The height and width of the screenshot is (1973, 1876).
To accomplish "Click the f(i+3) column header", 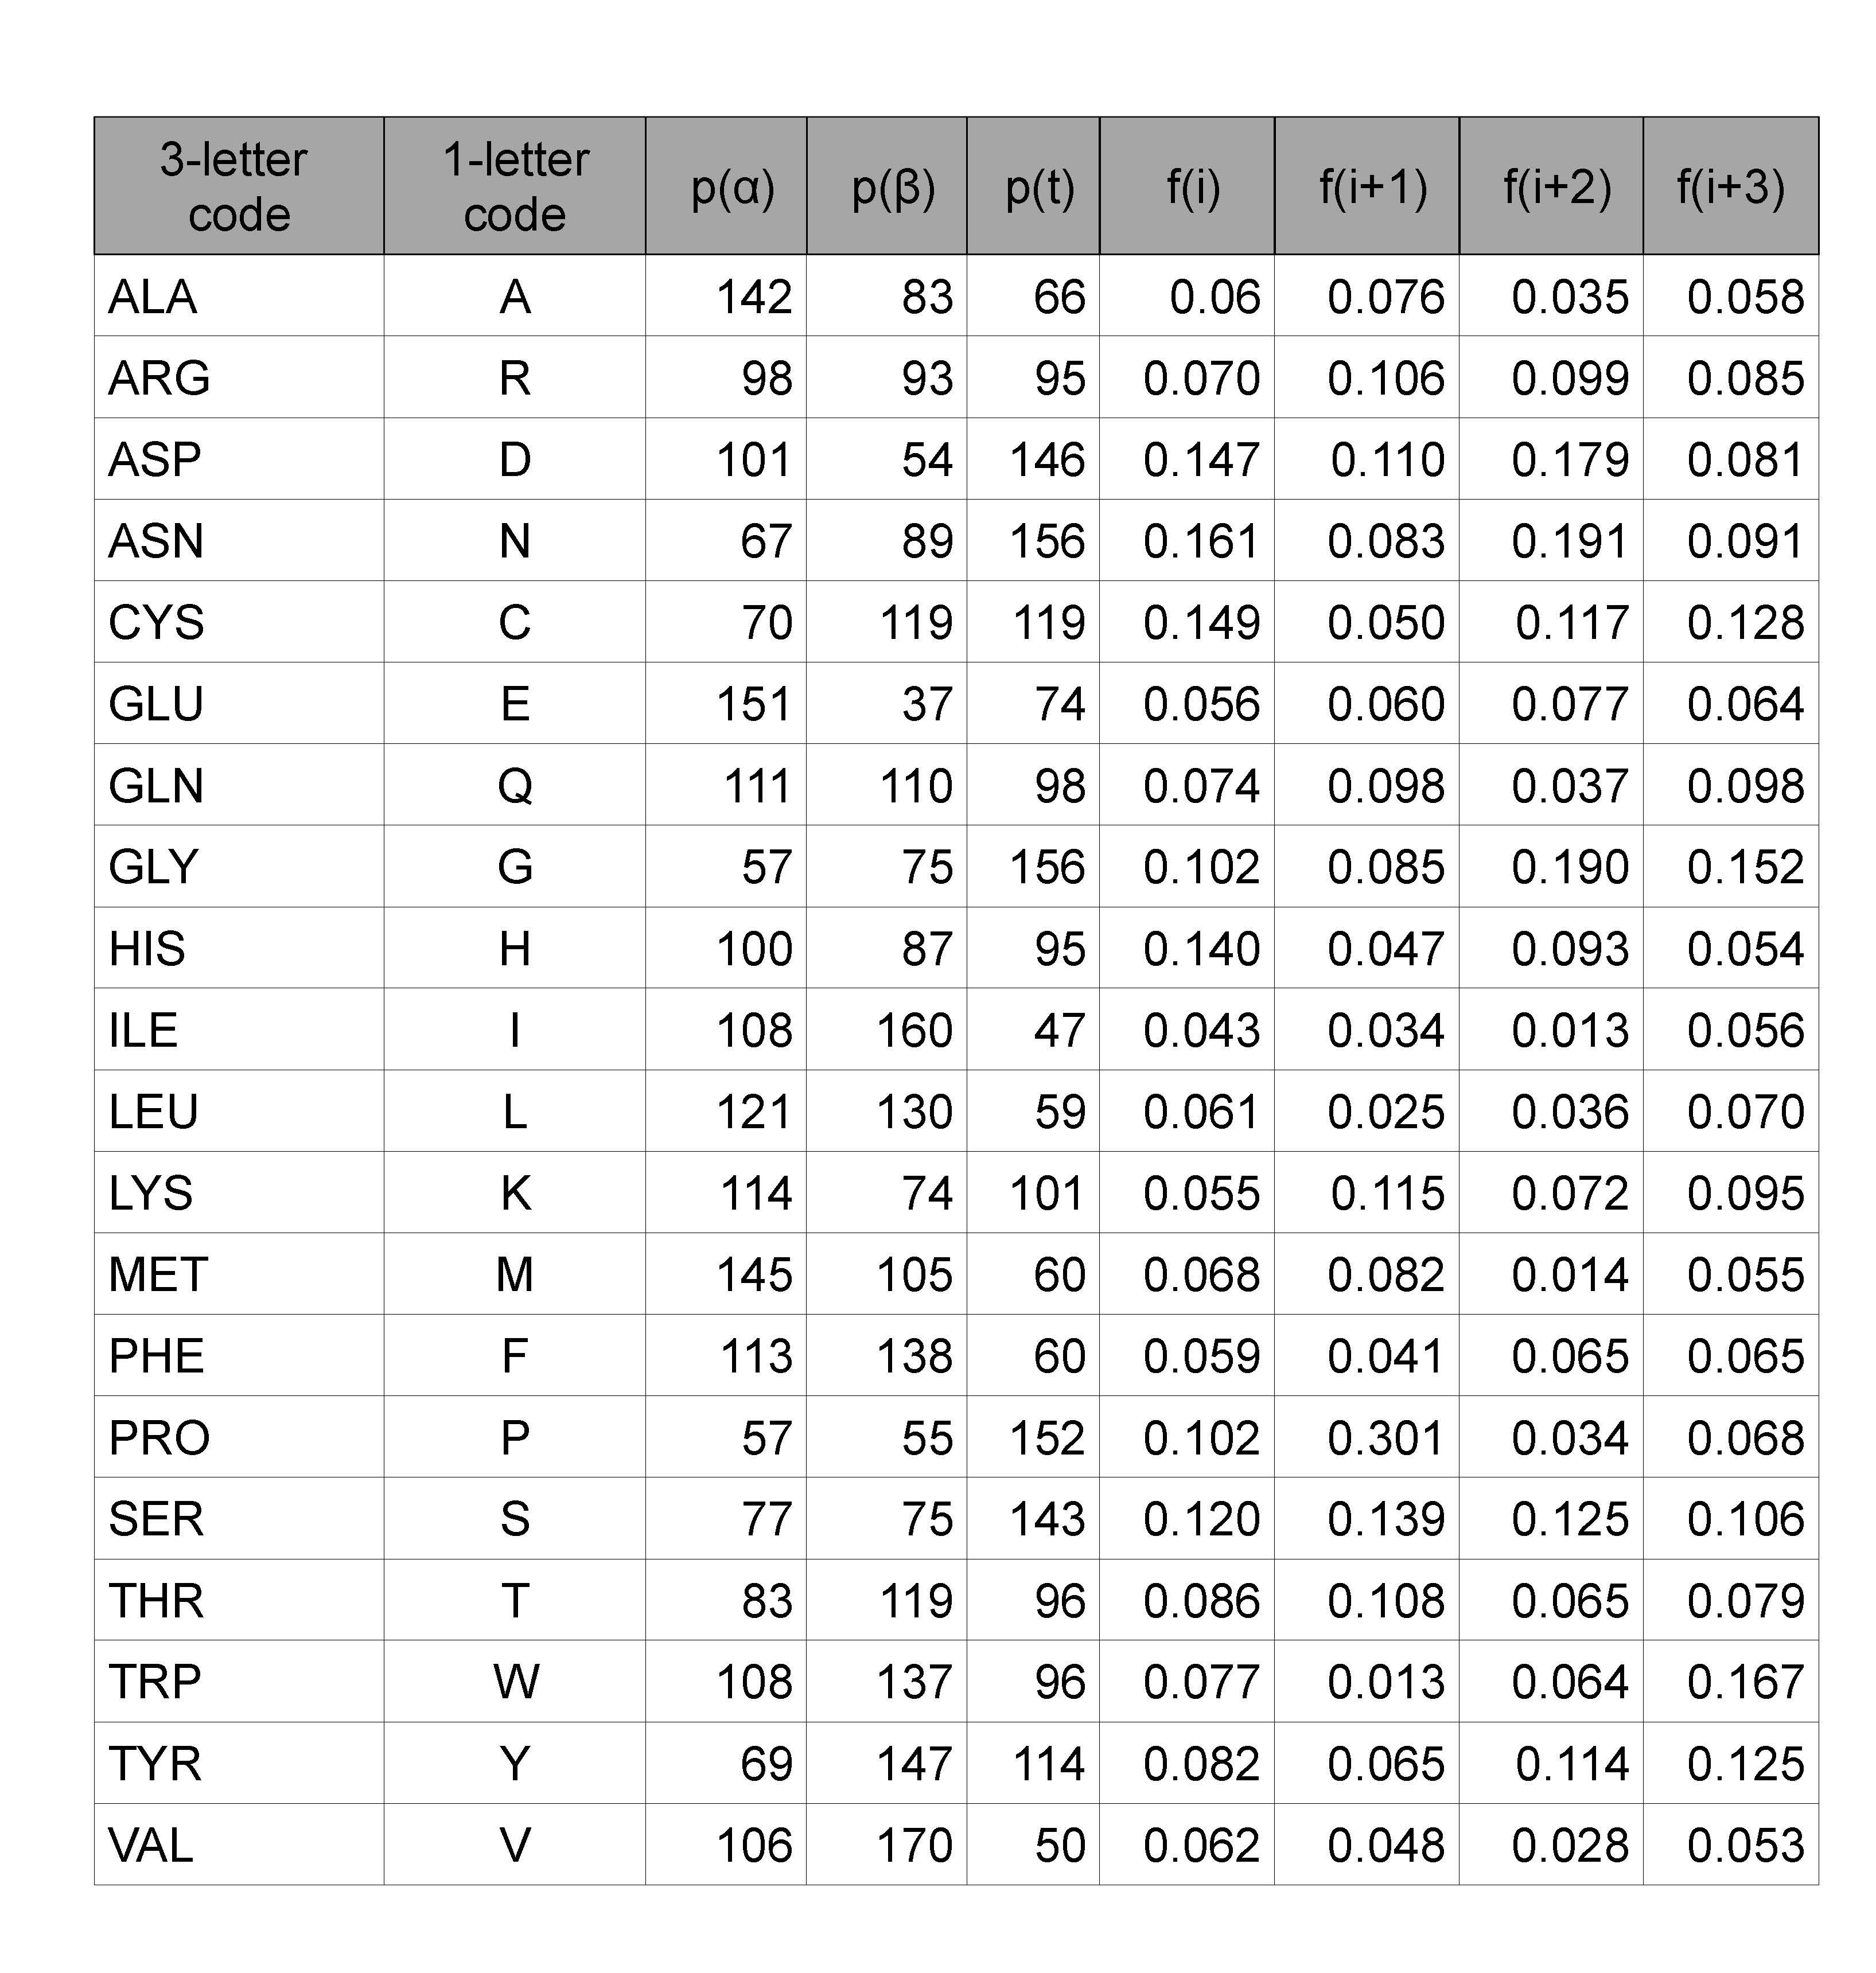I will click(x=1730, y=187).
